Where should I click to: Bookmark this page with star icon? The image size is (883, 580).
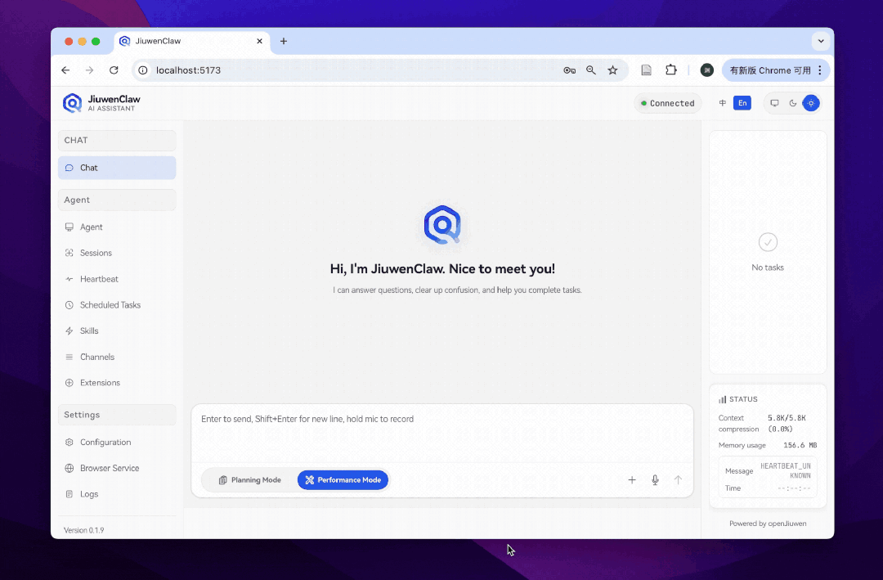click(612, 70)
